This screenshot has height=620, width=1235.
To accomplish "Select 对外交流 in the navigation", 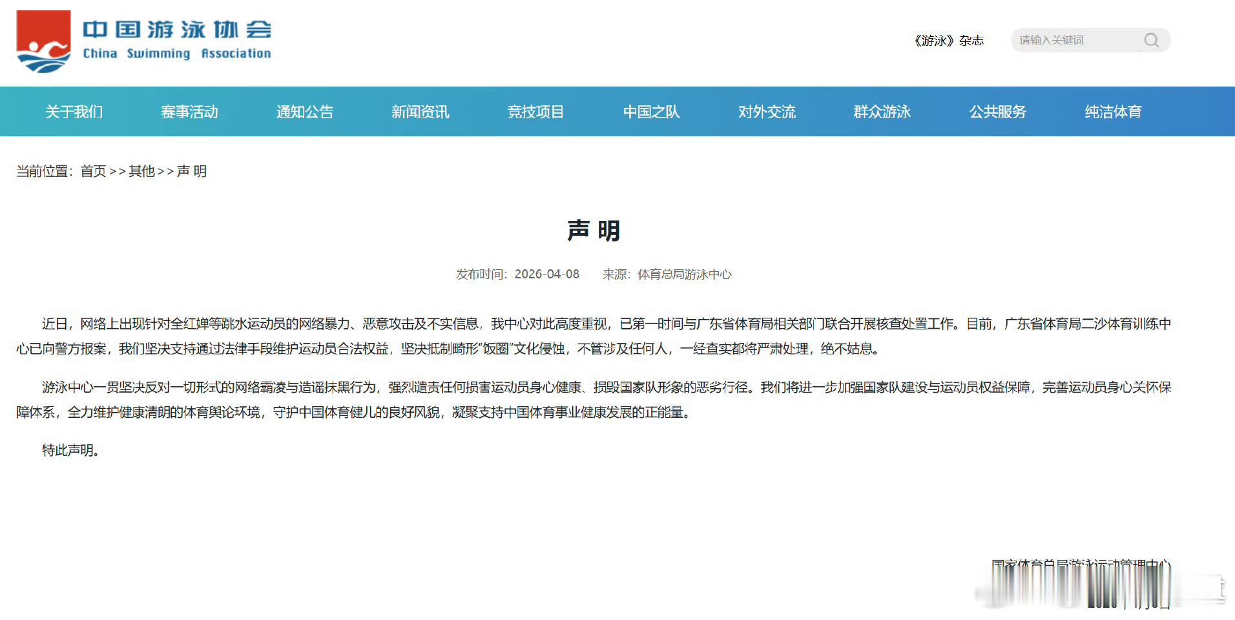I will click(x=767, y=112).
